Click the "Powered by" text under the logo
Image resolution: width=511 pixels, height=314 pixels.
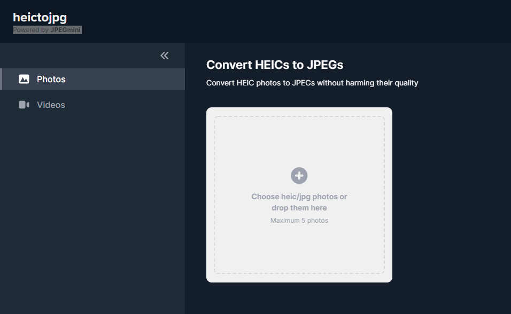30,30
